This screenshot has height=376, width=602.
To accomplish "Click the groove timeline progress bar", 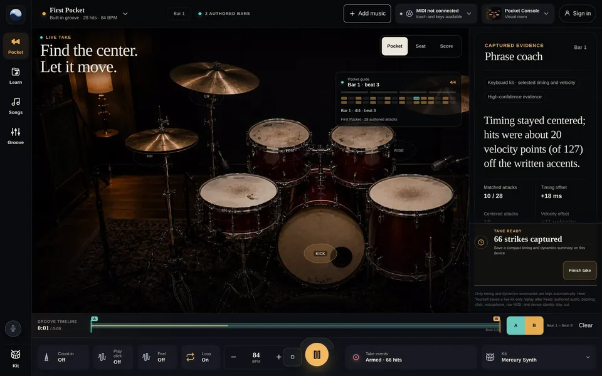I will click(x=295, y=326).
